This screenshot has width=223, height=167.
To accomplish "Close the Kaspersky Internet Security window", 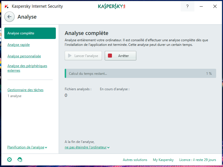I will (x=215, y=6).
